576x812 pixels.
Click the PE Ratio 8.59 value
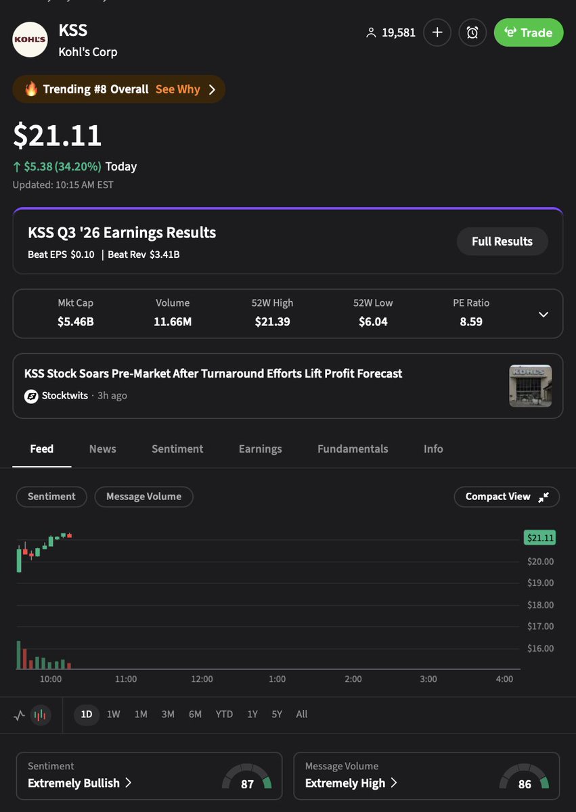tap(471, 322)
